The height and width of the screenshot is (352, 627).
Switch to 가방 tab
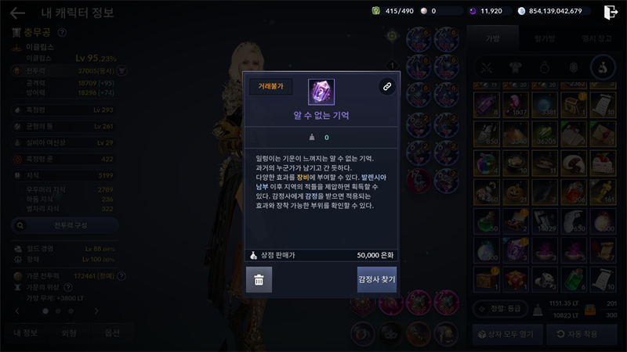[493, 38]
